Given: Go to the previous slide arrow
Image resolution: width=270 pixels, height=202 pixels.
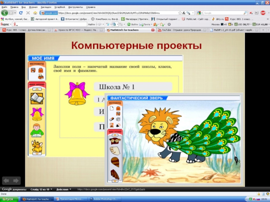Looking at the screenshot, I should point(6,180).
